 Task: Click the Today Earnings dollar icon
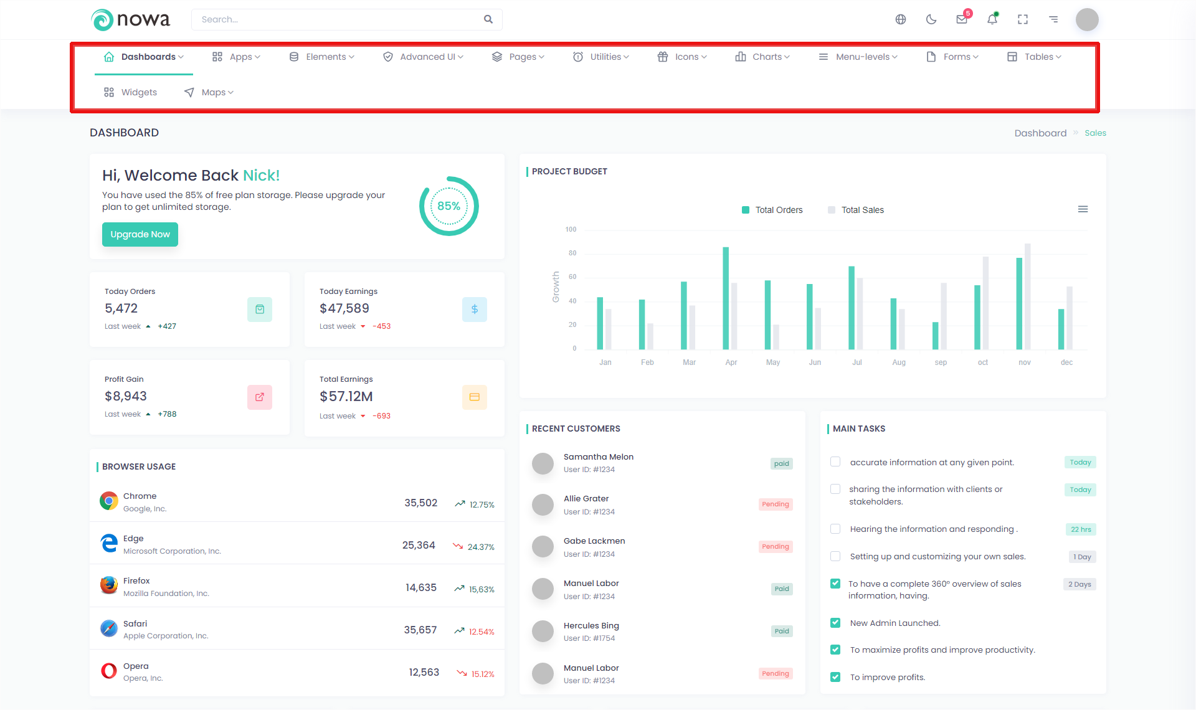tap(474, 310)
